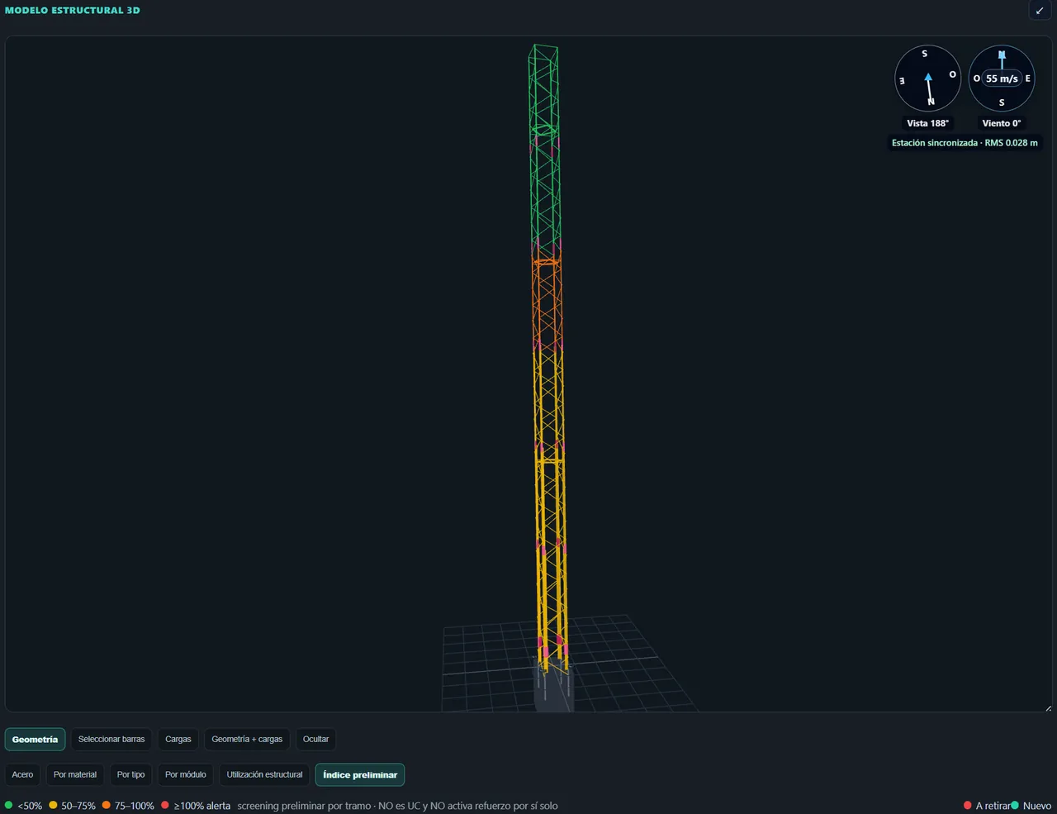Click the red ≥100% alerta legend dot

click(165, 805)
